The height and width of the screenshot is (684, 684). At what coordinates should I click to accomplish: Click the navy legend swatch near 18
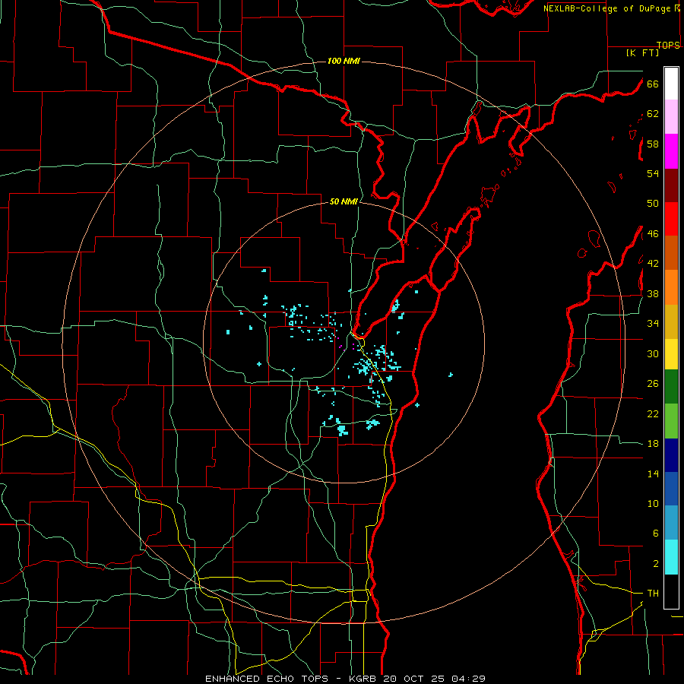(x=671, y=455)
